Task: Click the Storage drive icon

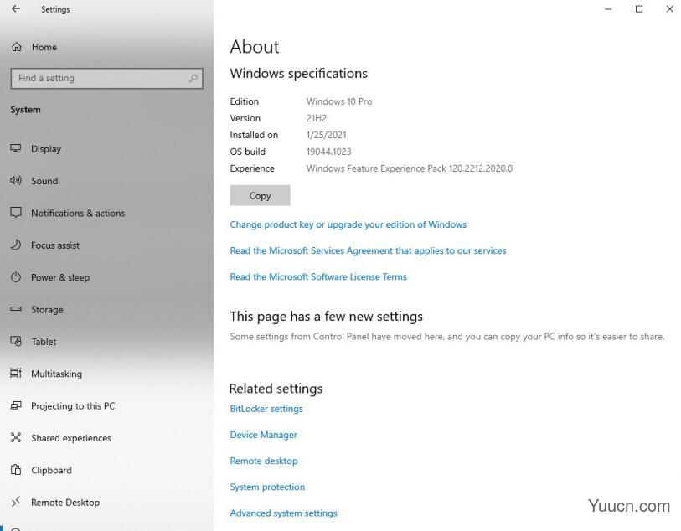Action: coord(16,309)
